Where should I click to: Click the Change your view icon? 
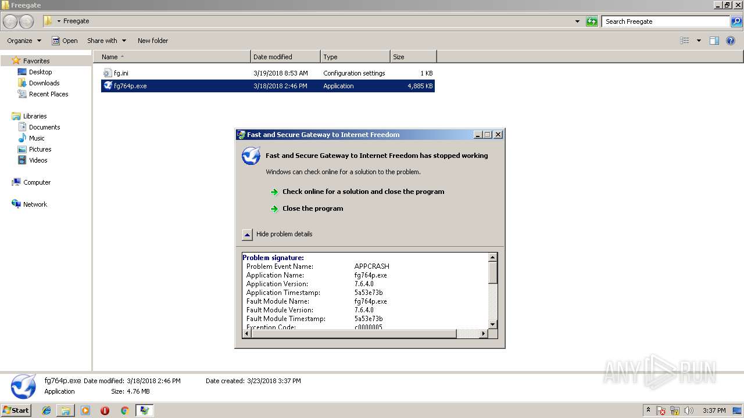(685, 41)
